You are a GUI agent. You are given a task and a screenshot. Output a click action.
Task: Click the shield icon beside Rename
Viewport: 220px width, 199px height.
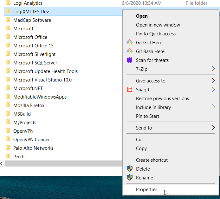130,178
